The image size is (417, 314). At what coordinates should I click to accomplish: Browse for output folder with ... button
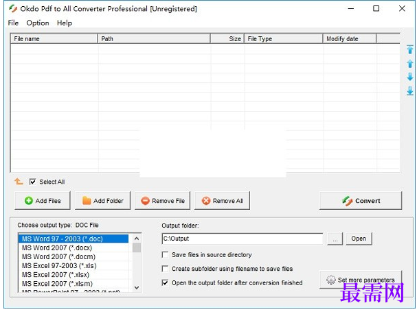[335, 239]
